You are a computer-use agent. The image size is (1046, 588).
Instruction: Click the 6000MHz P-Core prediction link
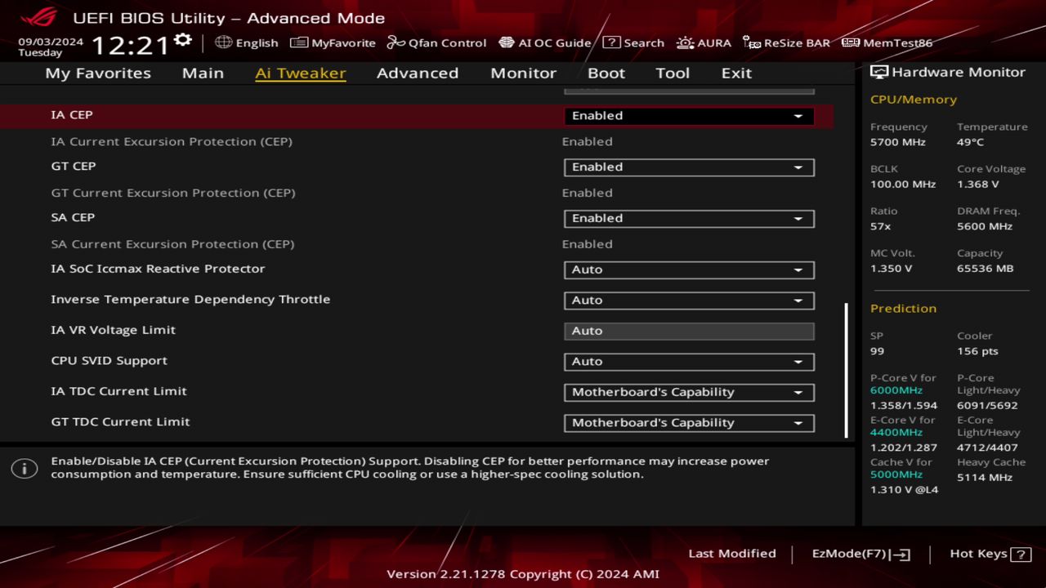(896, 390)
